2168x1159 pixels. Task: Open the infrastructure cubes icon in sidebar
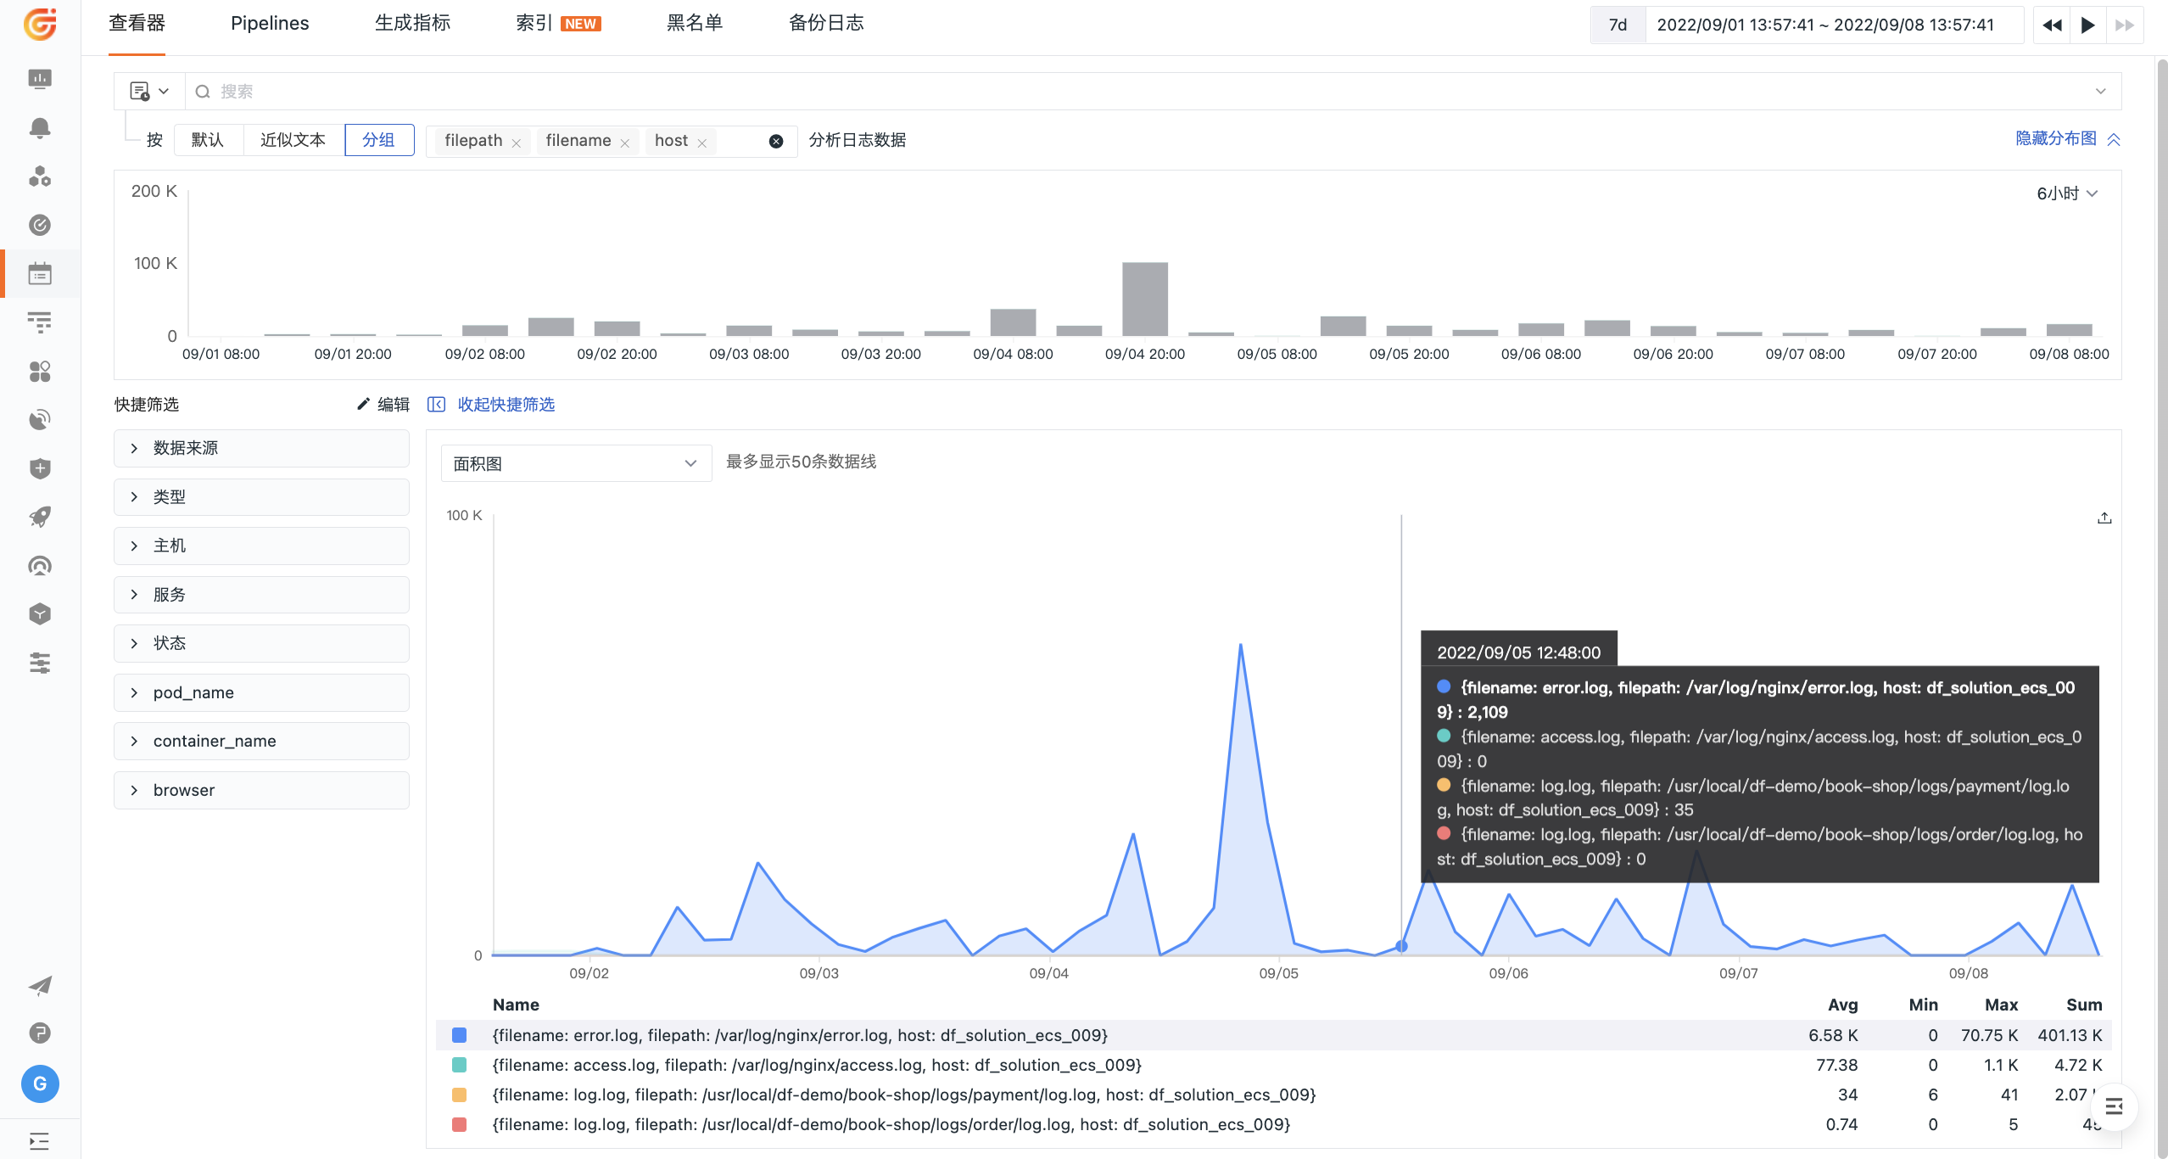[40, 176]
